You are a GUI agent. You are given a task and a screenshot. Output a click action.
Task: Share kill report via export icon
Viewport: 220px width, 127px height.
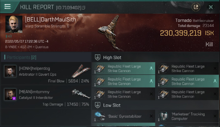[196, 7]
